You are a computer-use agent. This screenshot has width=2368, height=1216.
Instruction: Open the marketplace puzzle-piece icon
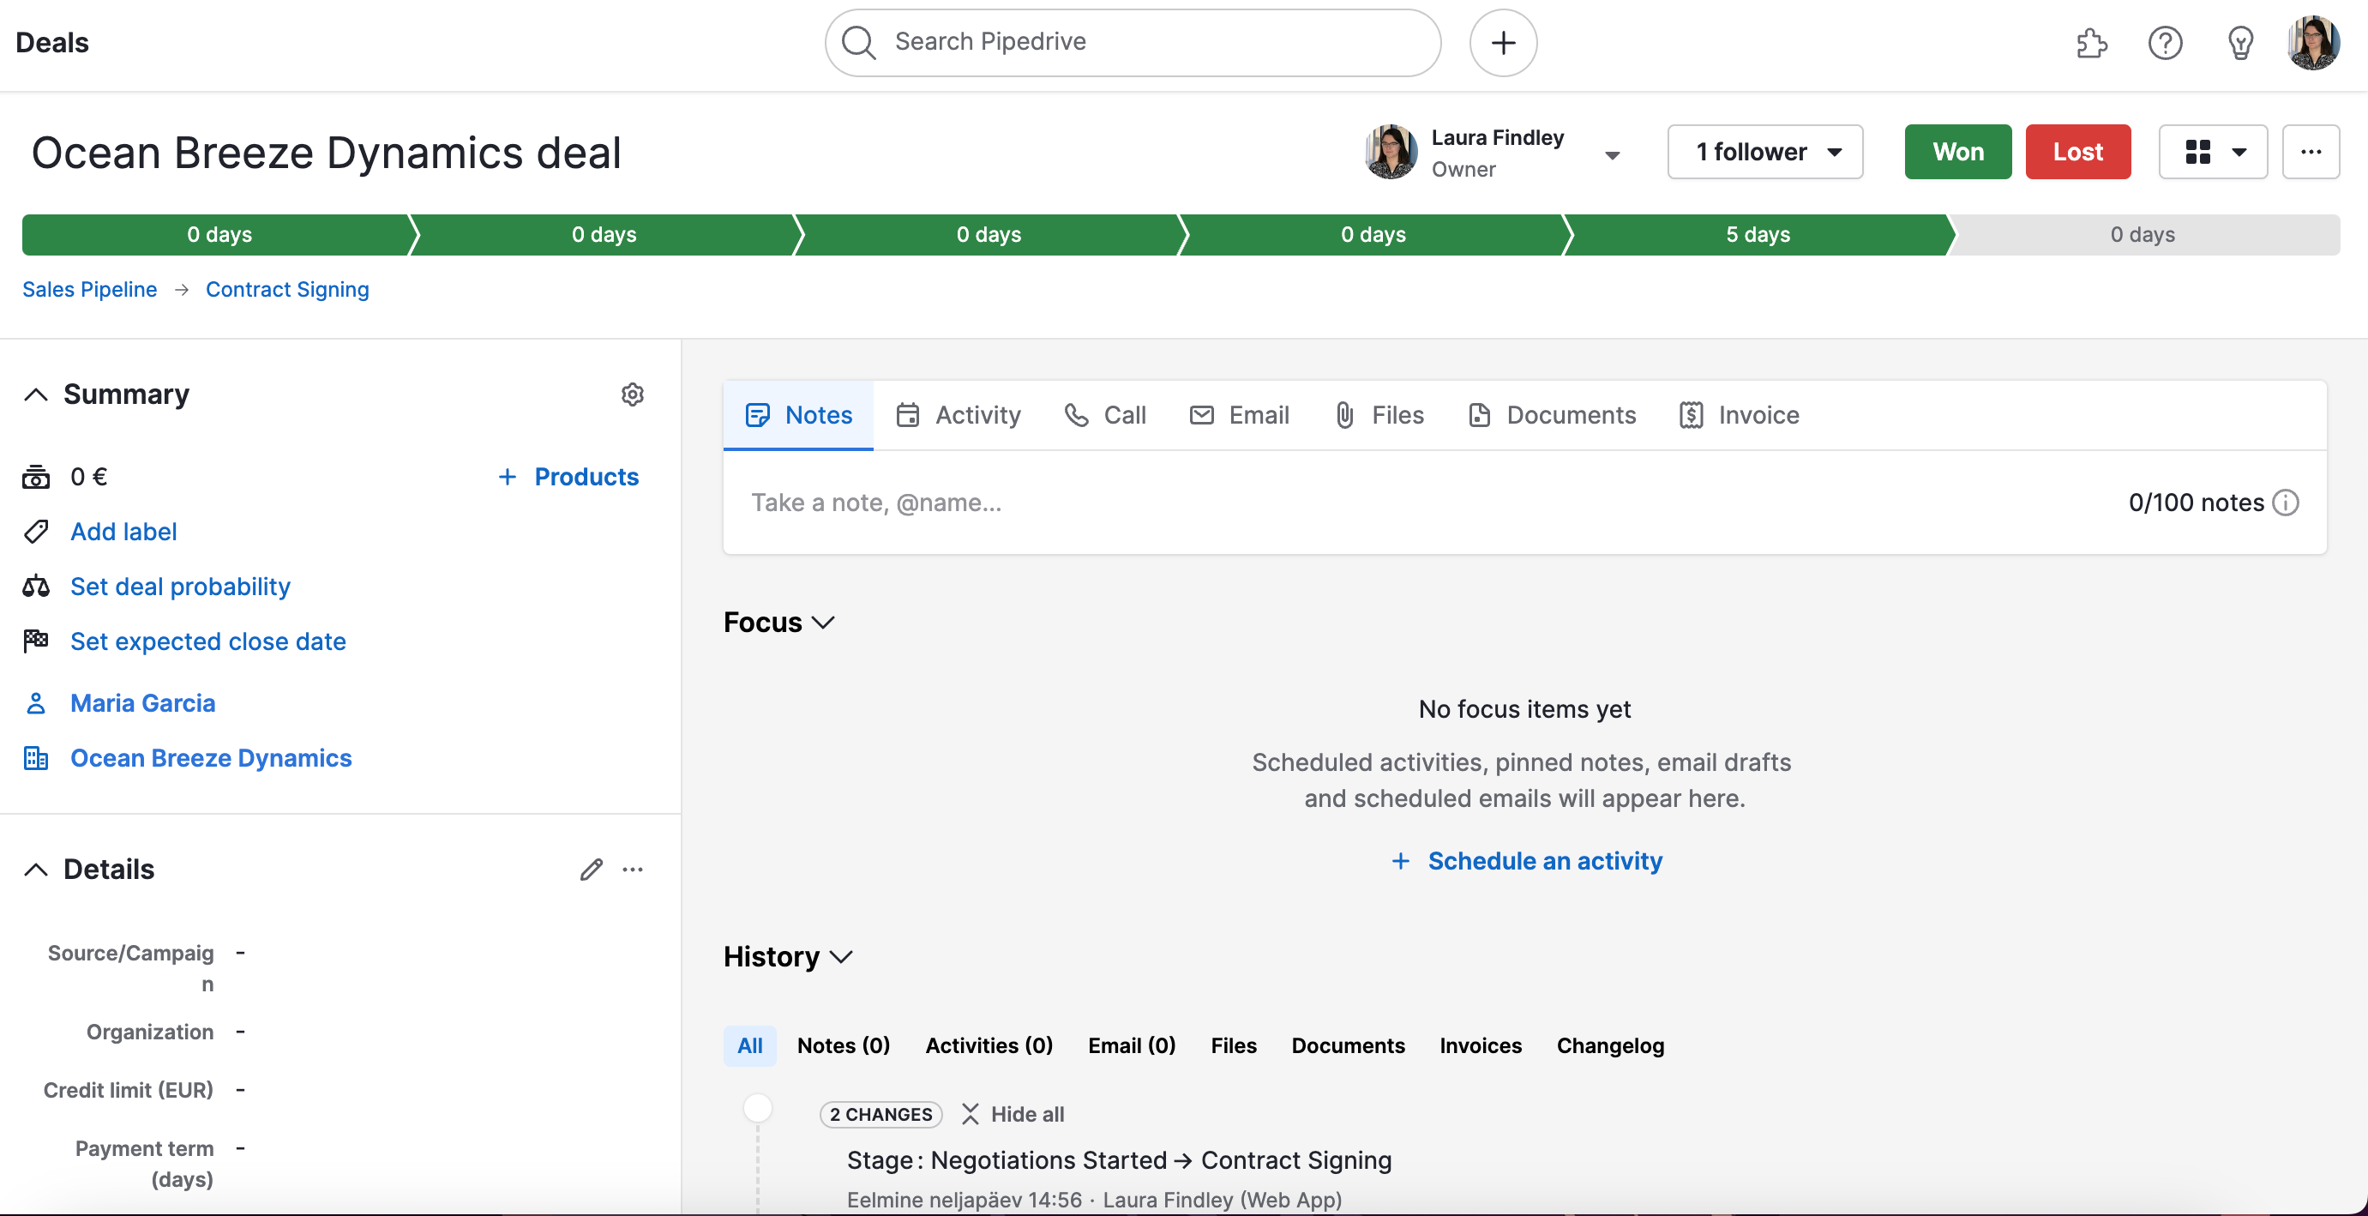(2091, 43)
